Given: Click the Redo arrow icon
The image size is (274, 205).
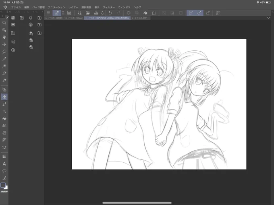Looking at the screenshot, I should (x=118, y=13).
